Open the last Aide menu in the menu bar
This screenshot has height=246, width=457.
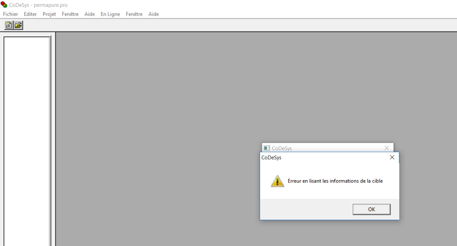pos(154,14)
